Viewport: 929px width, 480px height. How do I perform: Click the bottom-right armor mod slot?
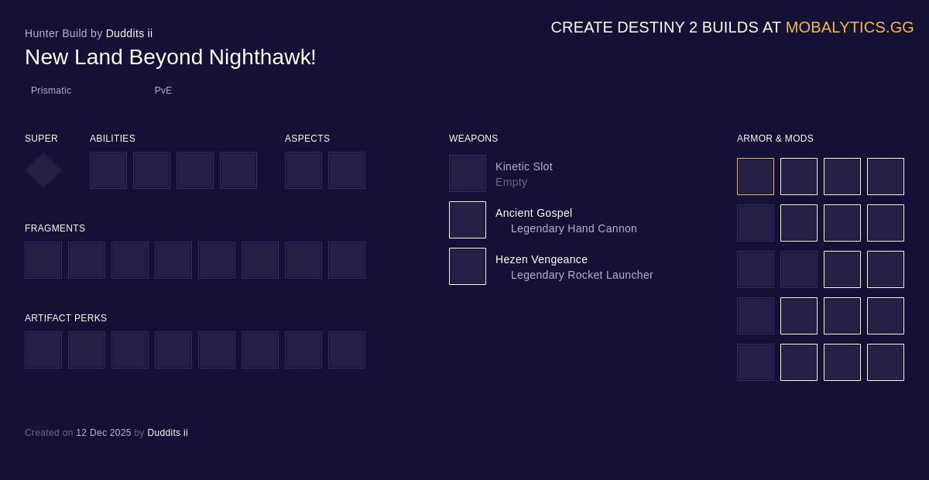(x=886, y=362)
